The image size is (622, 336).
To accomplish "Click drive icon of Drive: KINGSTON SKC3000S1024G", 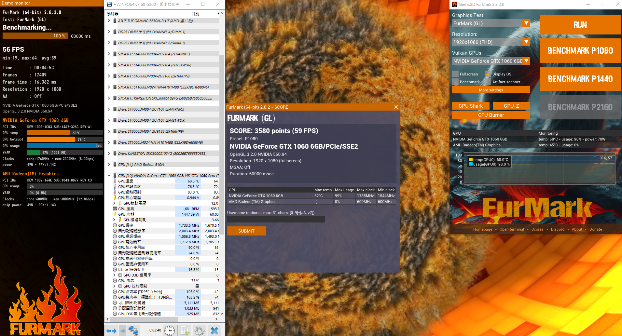I will coord(115,154).
